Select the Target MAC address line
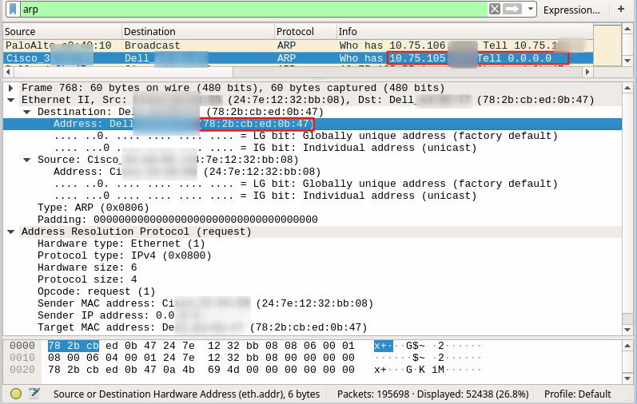637x404 pixels. coord(312,327)
